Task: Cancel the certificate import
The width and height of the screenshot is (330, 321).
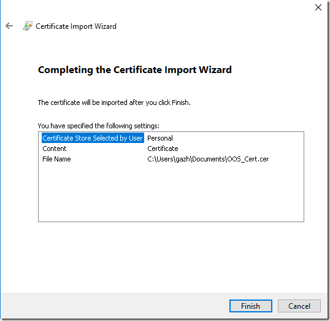Action: click(x=299, y=306)
